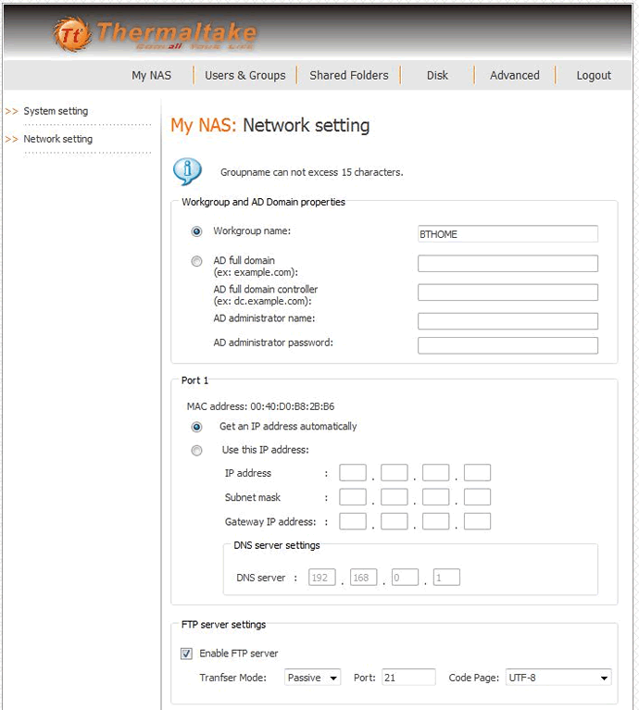This screenshot has width=639, height=710.
Task: Click third octet of Gateway IP address
Action: [435, 521]
